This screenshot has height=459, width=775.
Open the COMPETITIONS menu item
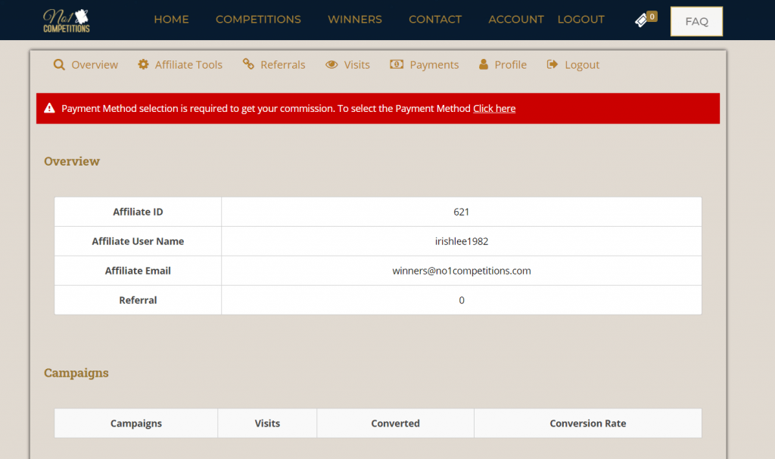[258, 19]
